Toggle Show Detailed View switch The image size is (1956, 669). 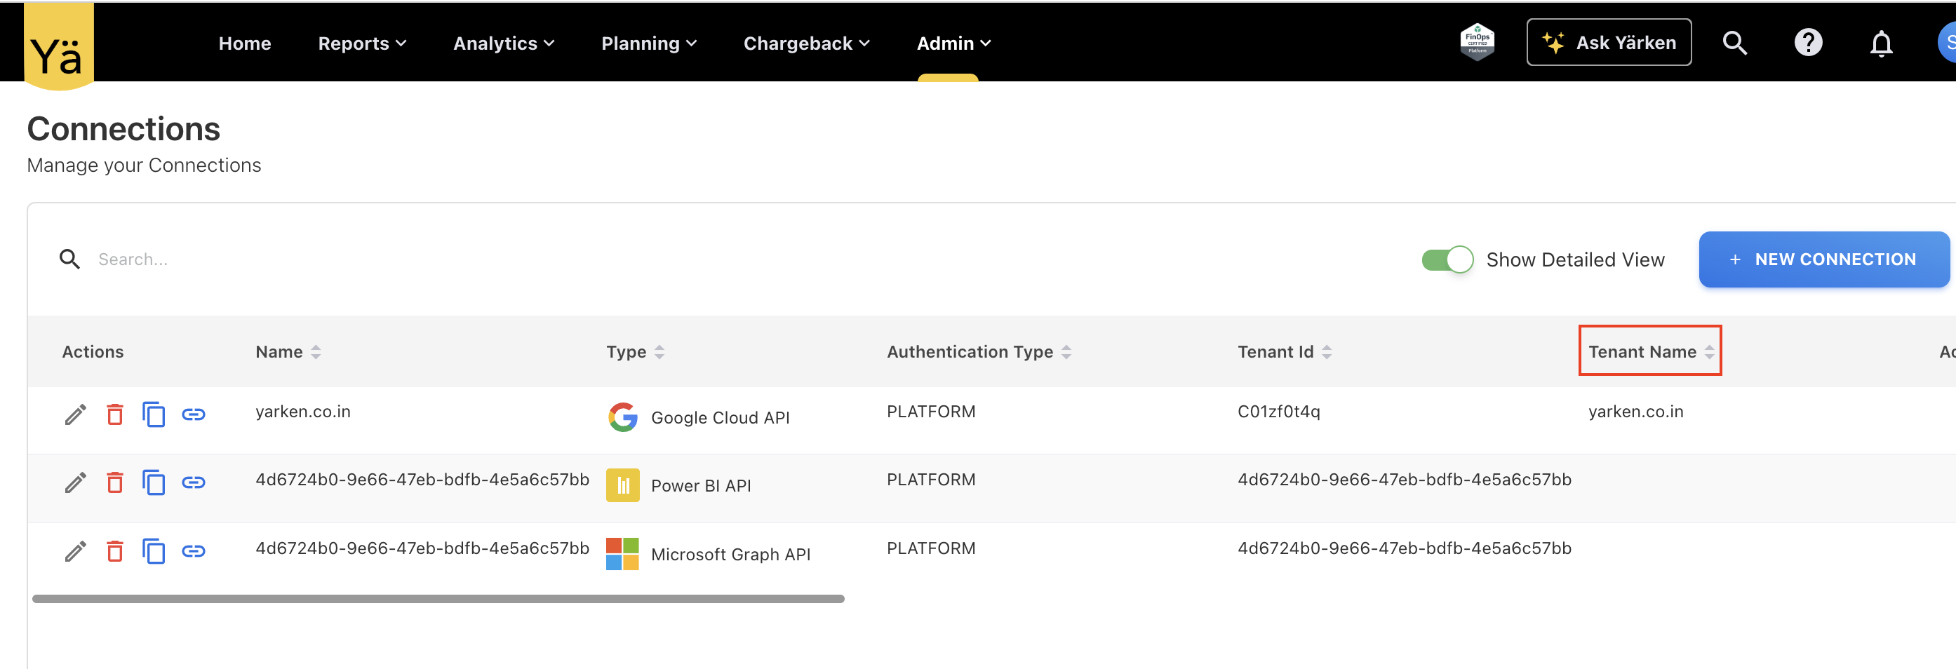tap(1447, 259)
